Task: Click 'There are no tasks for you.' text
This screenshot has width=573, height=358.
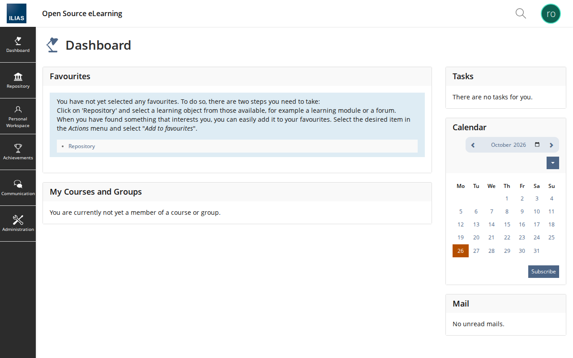Action: (492, 97)
